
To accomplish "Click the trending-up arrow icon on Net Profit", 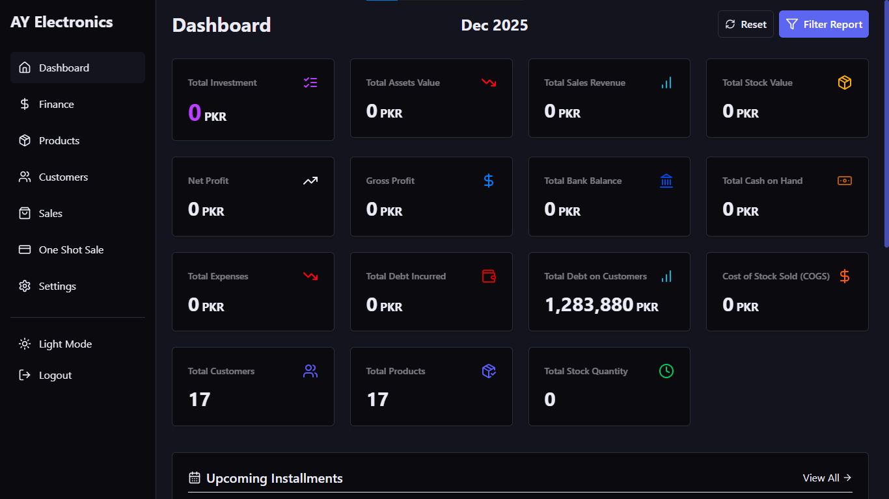I will click(x=310, y=181).
